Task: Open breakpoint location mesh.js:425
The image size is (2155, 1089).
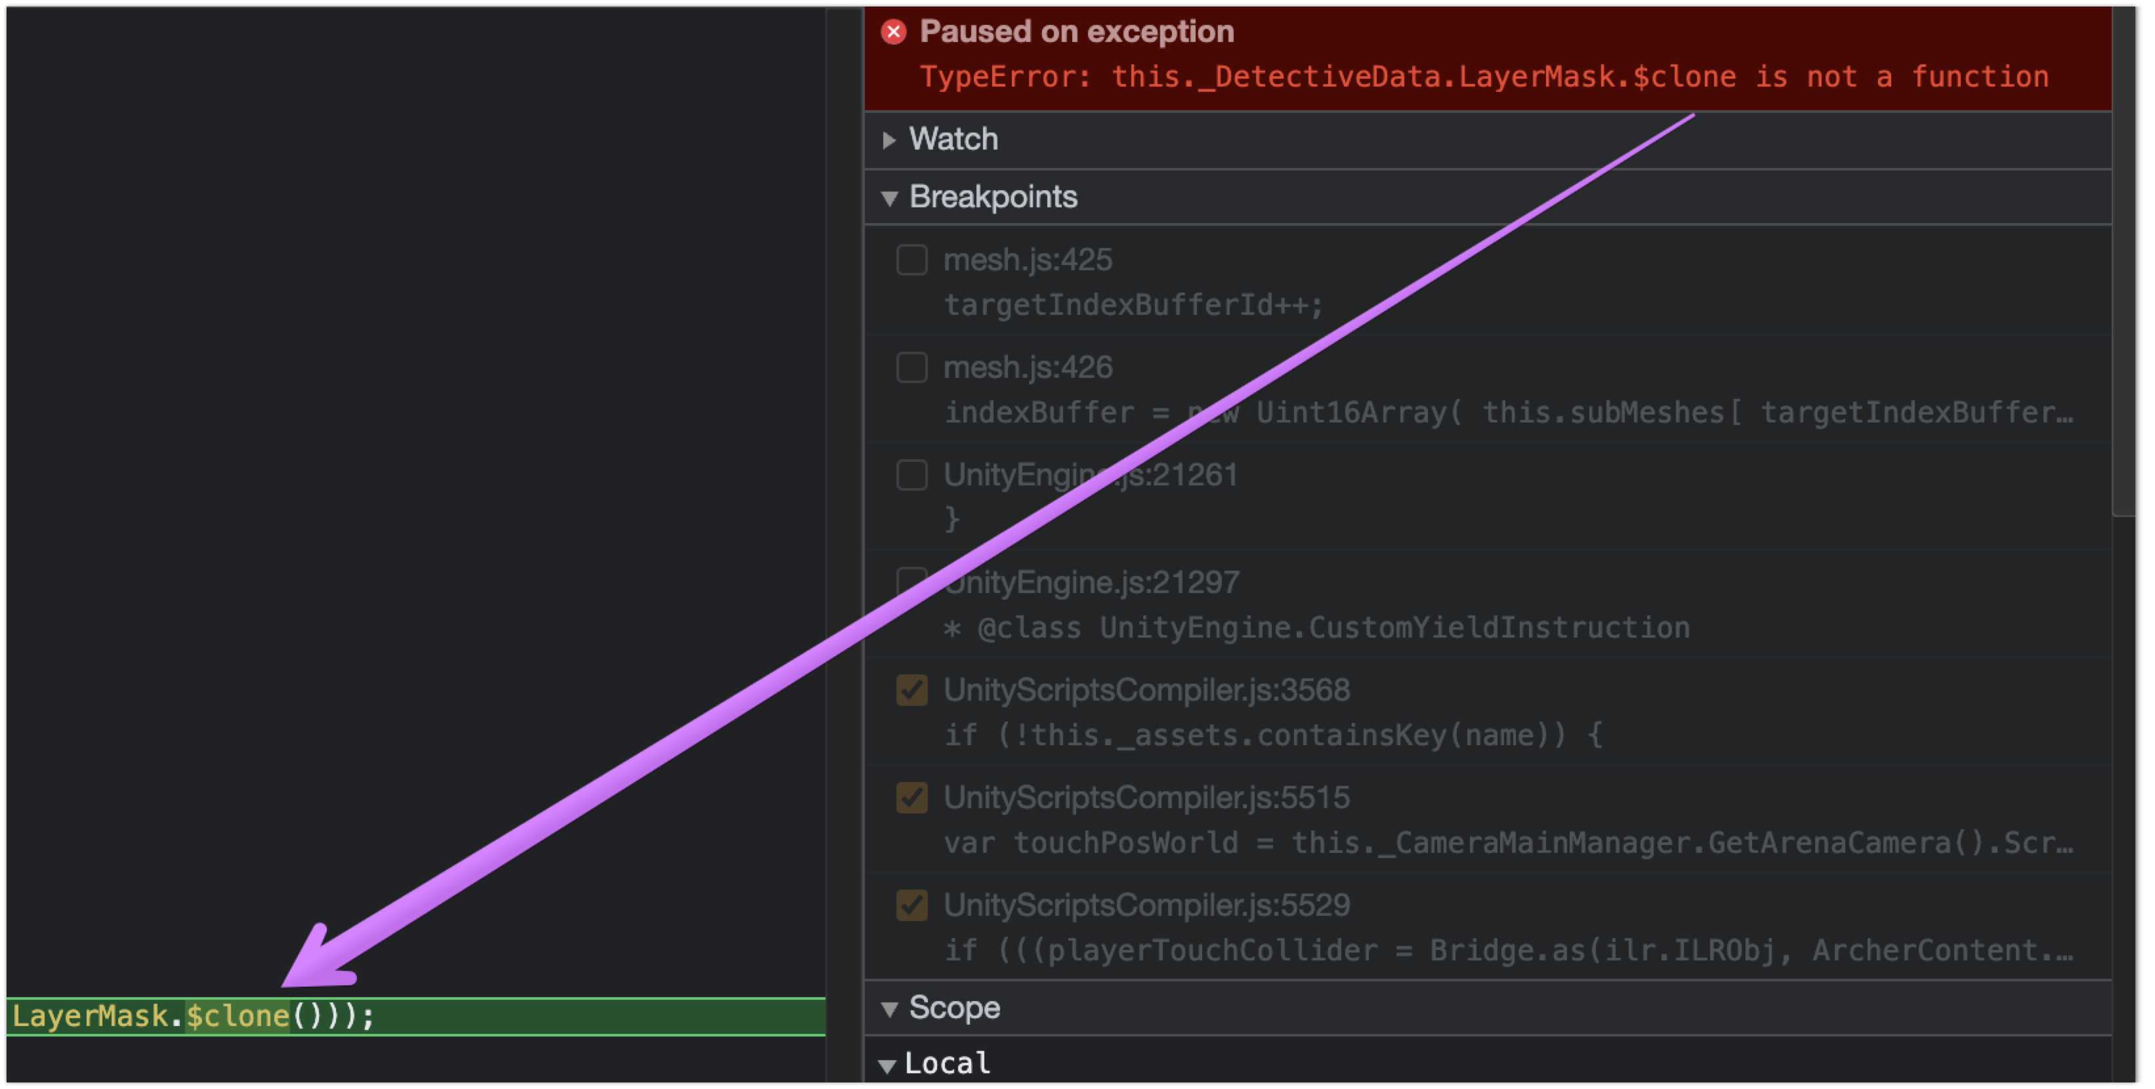Action: (1028, 260)
